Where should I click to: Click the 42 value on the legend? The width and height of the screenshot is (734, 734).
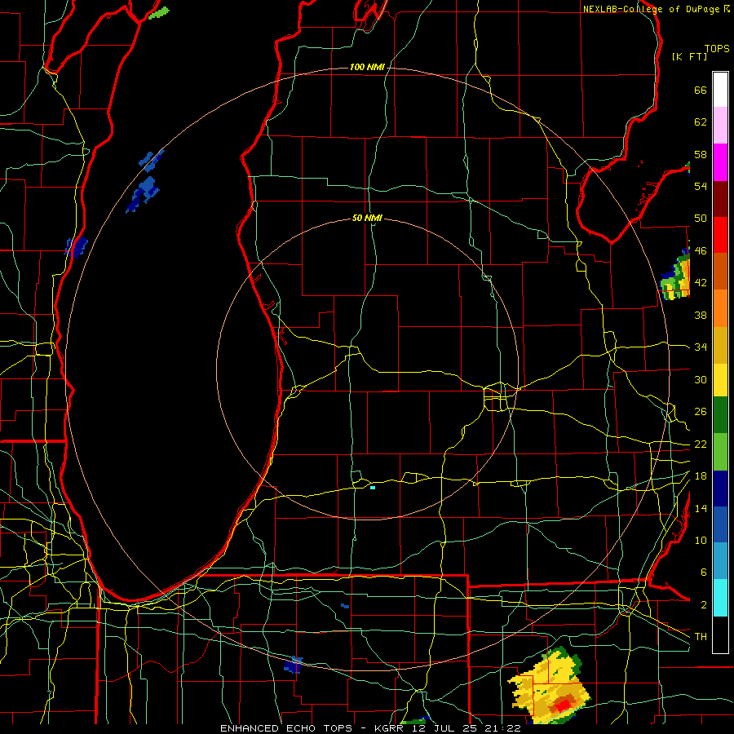click(x=701, y=283)
